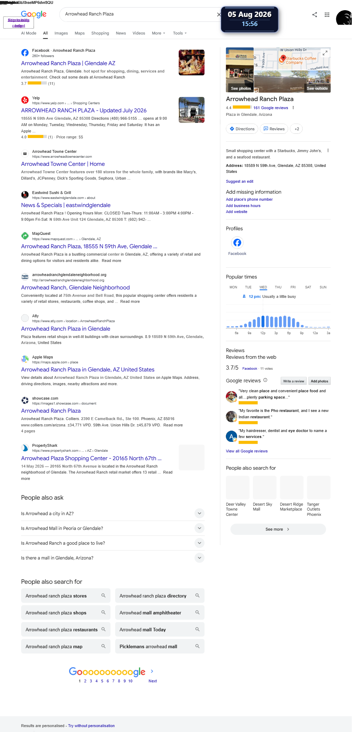Expand 'Is Arrowhead Ranch a good place to live?'

[199, 543]
